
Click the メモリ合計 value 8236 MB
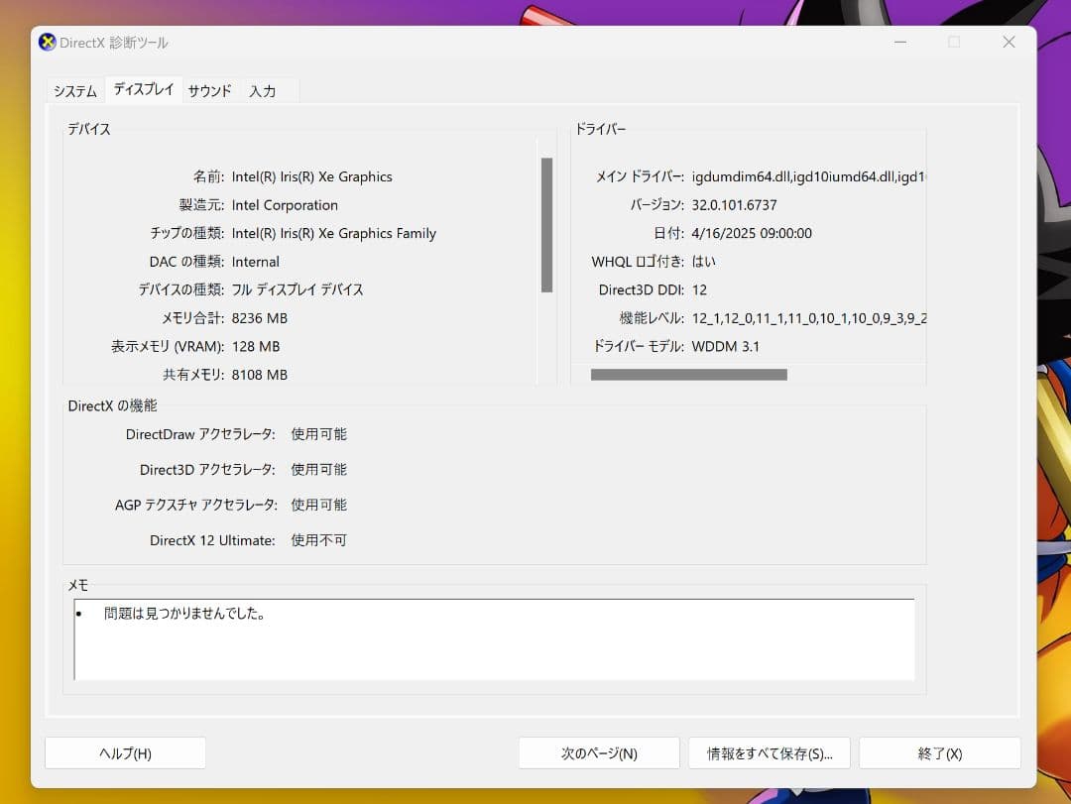(x=260, y=317)
